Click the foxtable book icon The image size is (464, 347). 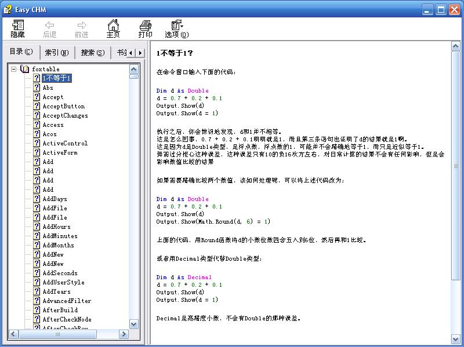coord(24,69)
